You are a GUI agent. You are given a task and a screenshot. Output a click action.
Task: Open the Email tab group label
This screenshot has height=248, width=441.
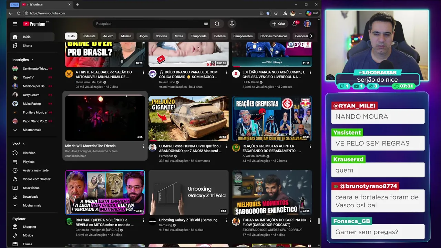point(14,4)
